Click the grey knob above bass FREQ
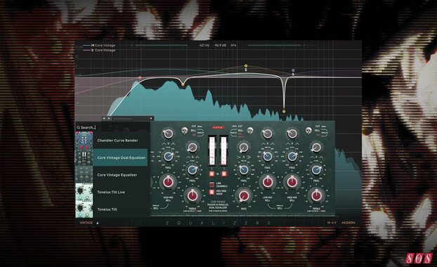437x267 pixels. click(243, 147)
